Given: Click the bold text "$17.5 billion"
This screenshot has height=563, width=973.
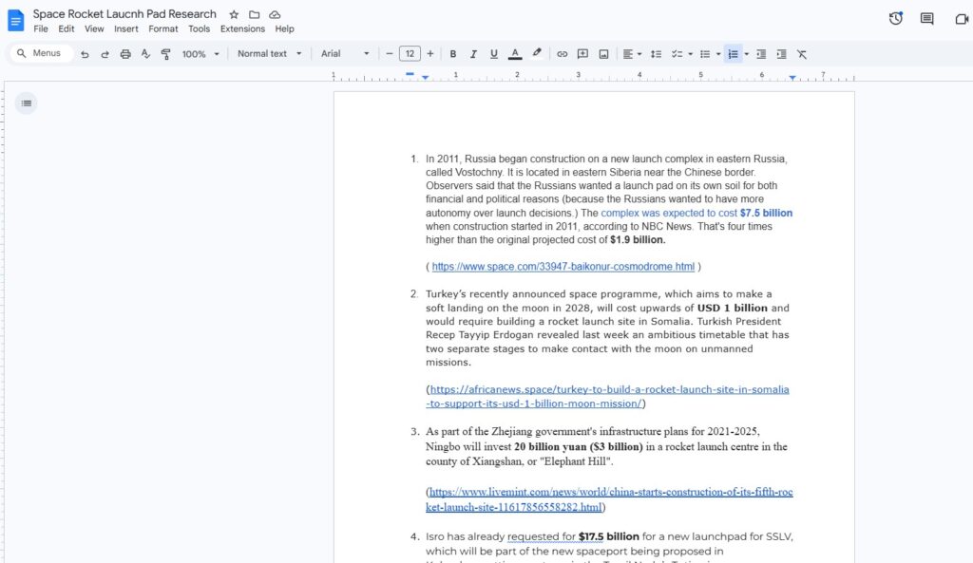Looking at the screenshot, I should [609, 536].
